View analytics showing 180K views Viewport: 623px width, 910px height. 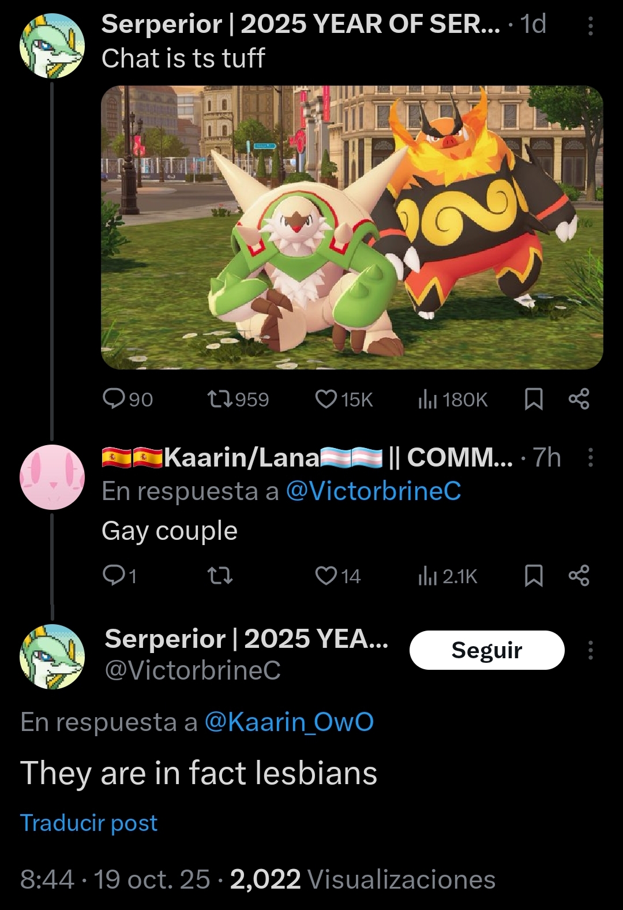pyautogui.click(x=453, y=399)
